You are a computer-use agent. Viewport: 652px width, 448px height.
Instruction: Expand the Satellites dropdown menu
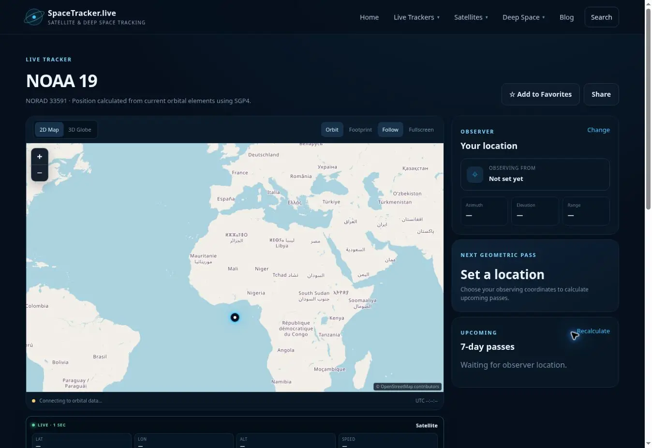(471, 17)
